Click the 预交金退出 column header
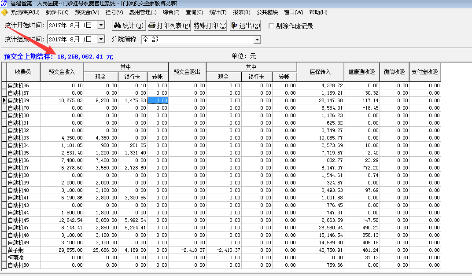The height and width of the screenshot is (276, 472). (187, 72)
